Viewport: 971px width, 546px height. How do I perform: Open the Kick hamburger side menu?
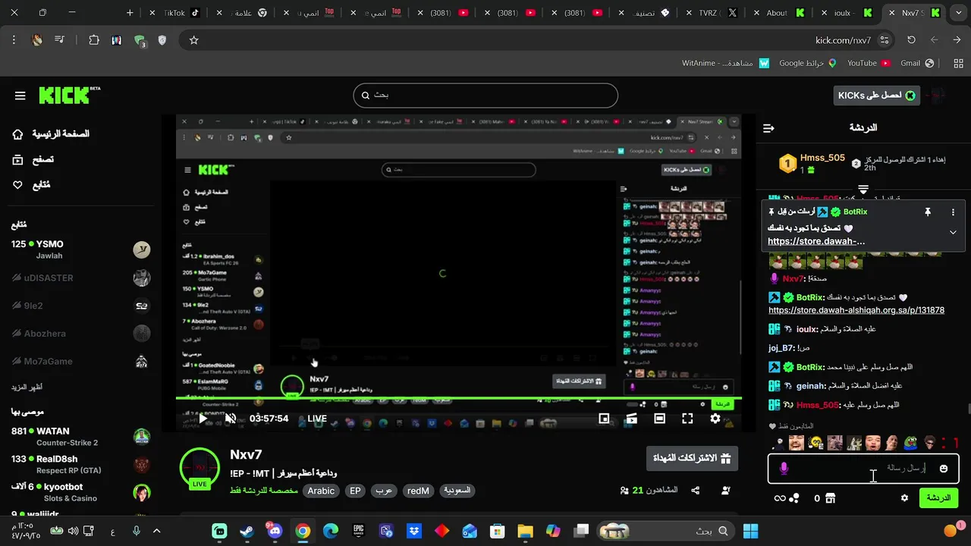(20, 96)
